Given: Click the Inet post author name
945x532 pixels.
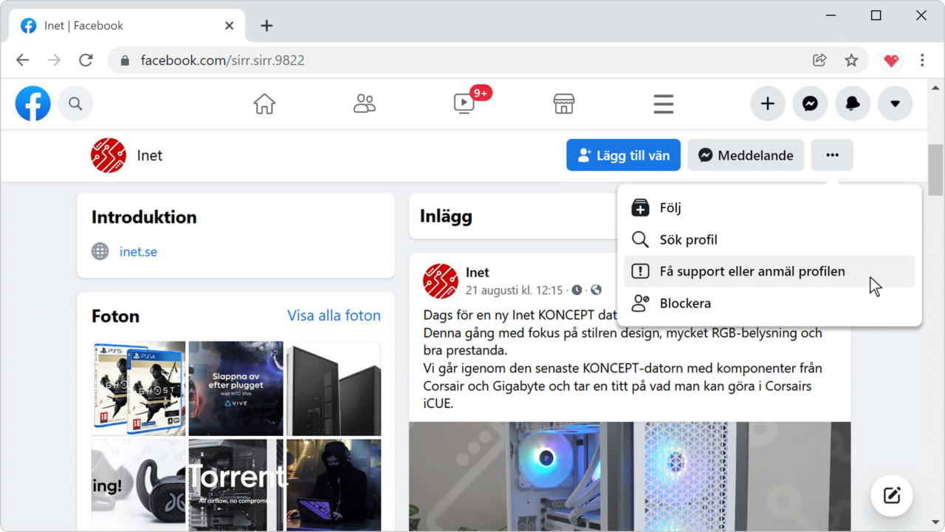Looking at the screenshot, I should click(478, 273).
